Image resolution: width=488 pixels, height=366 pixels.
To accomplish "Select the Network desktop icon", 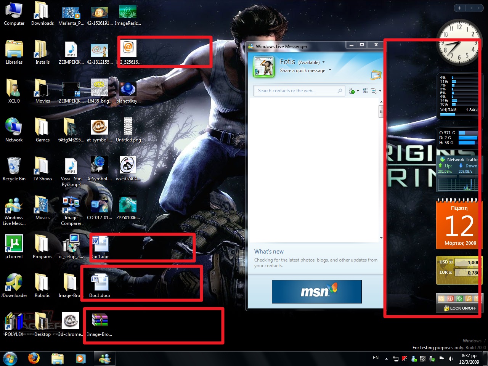I will [x=14, y=130].
